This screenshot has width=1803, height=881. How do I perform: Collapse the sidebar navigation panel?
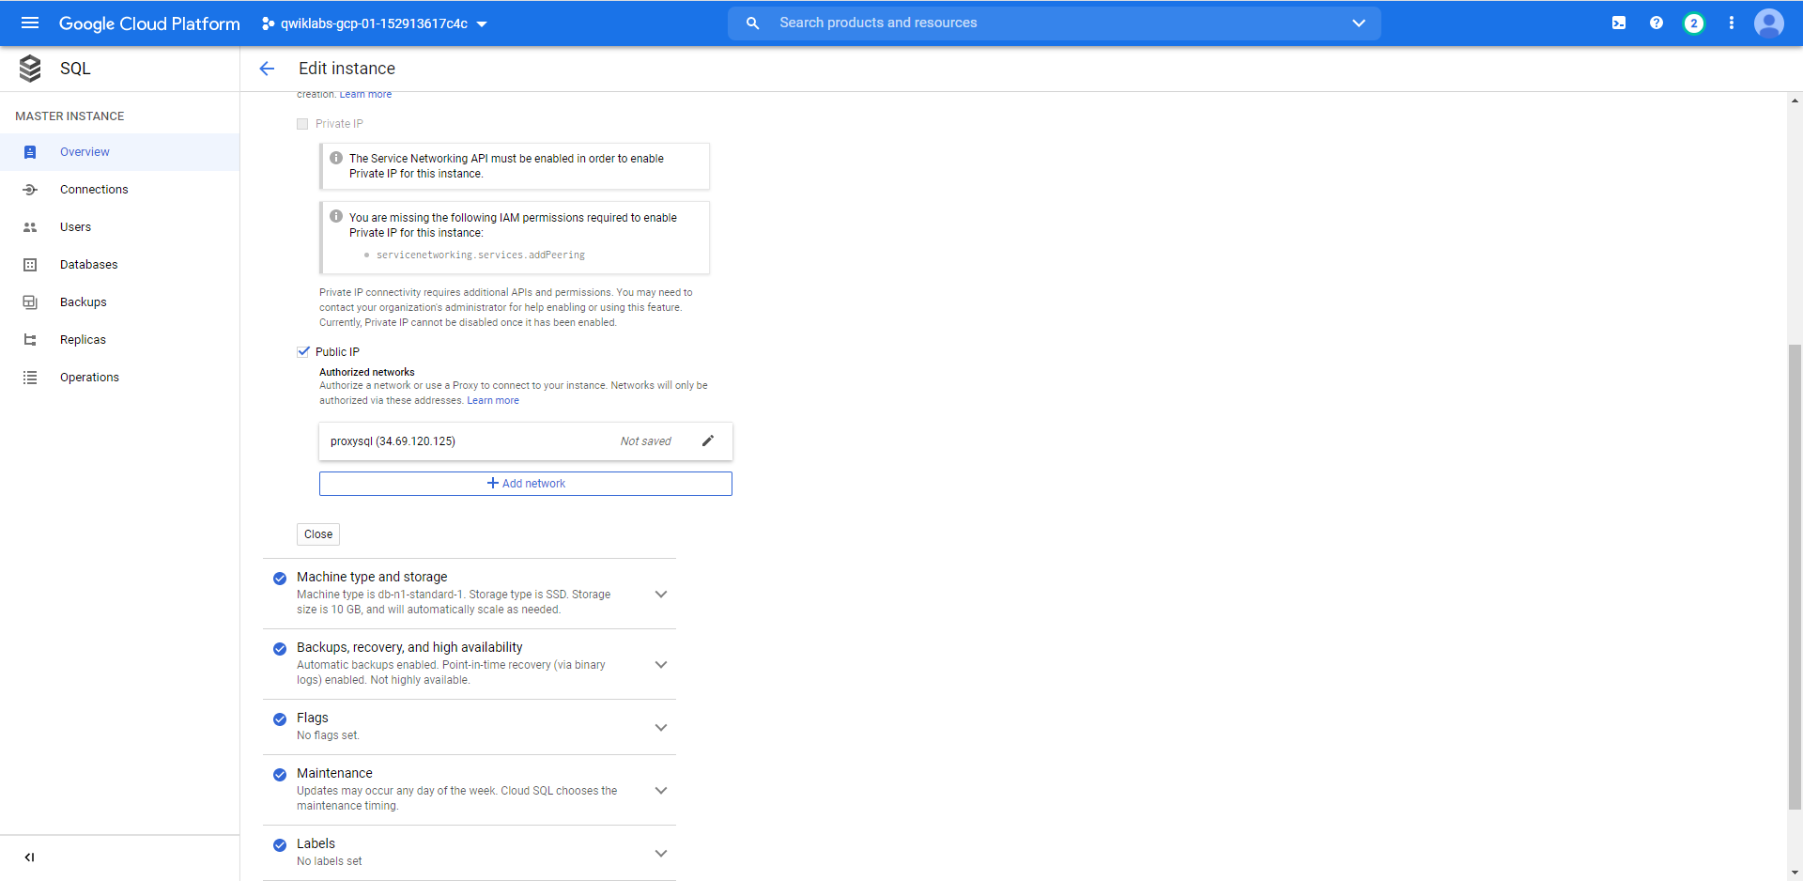click(x=30, y=857)
